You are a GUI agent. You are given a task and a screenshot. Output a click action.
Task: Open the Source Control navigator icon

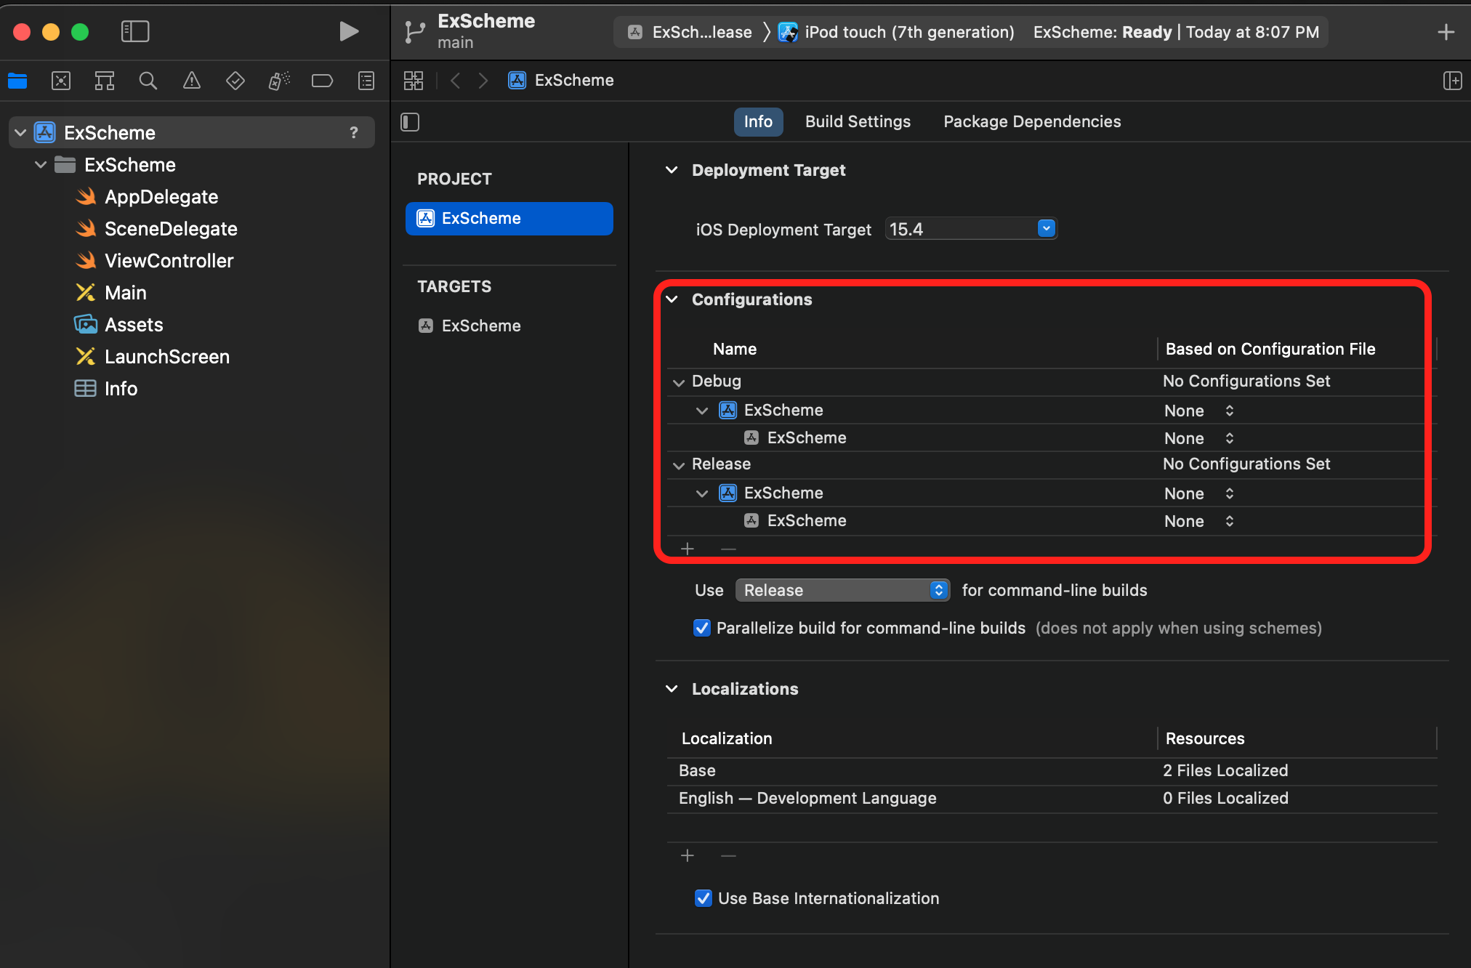[61, 81]
